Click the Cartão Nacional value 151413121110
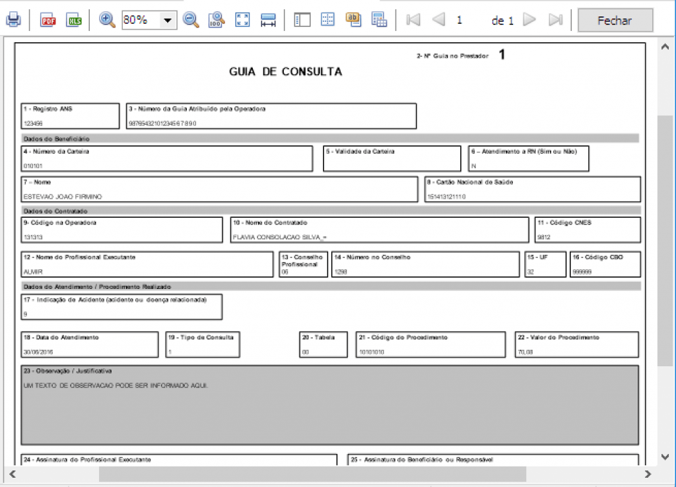Image resolution: width=676 pixels, height=487 pixels. click(446, 197)
